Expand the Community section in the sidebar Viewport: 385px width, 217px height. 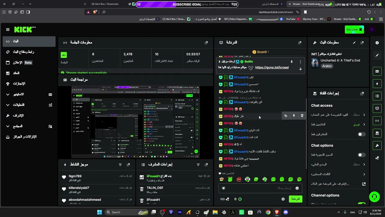[x=29, y=126]
